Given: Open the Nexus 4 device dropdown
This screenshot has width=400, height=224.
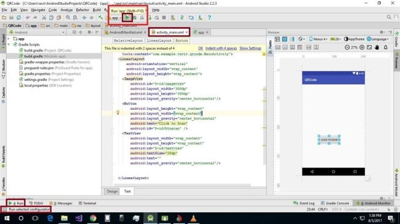Looking at the screenshot, I should [x=318, y=39].
